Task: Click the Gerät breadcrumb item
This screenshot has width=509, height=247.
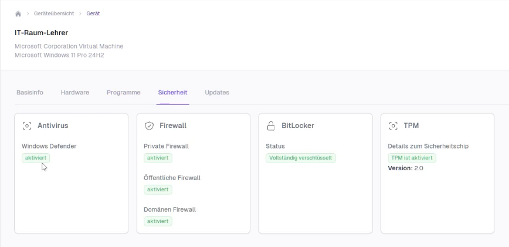Action: pyautogui.click(x=93, y=13)
